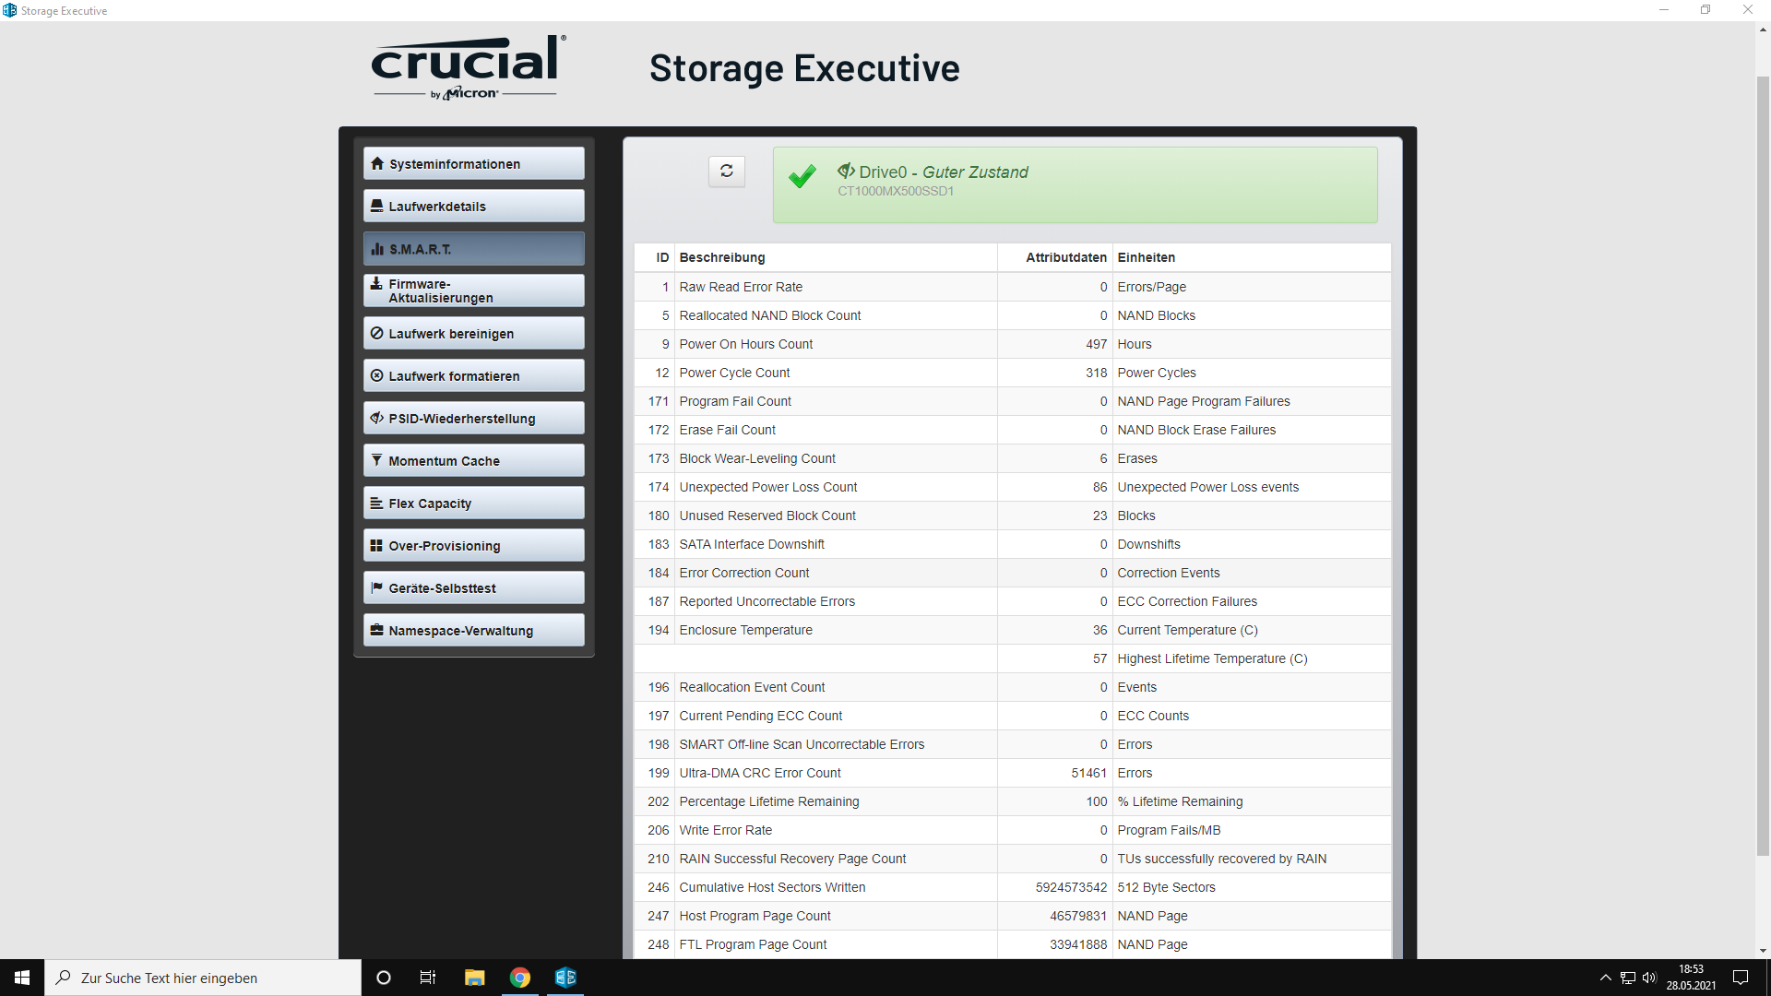Open Laufwerk bereinigen option
The width and height of the screenshot is (1771, 996).
(x=473, y=334)
